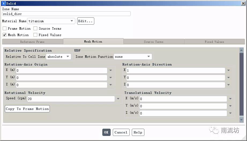The width and height of the screenshot is (247, 141).
Task: Expand Translational Velocity X options arrow
Action: [x=230, y=99]
